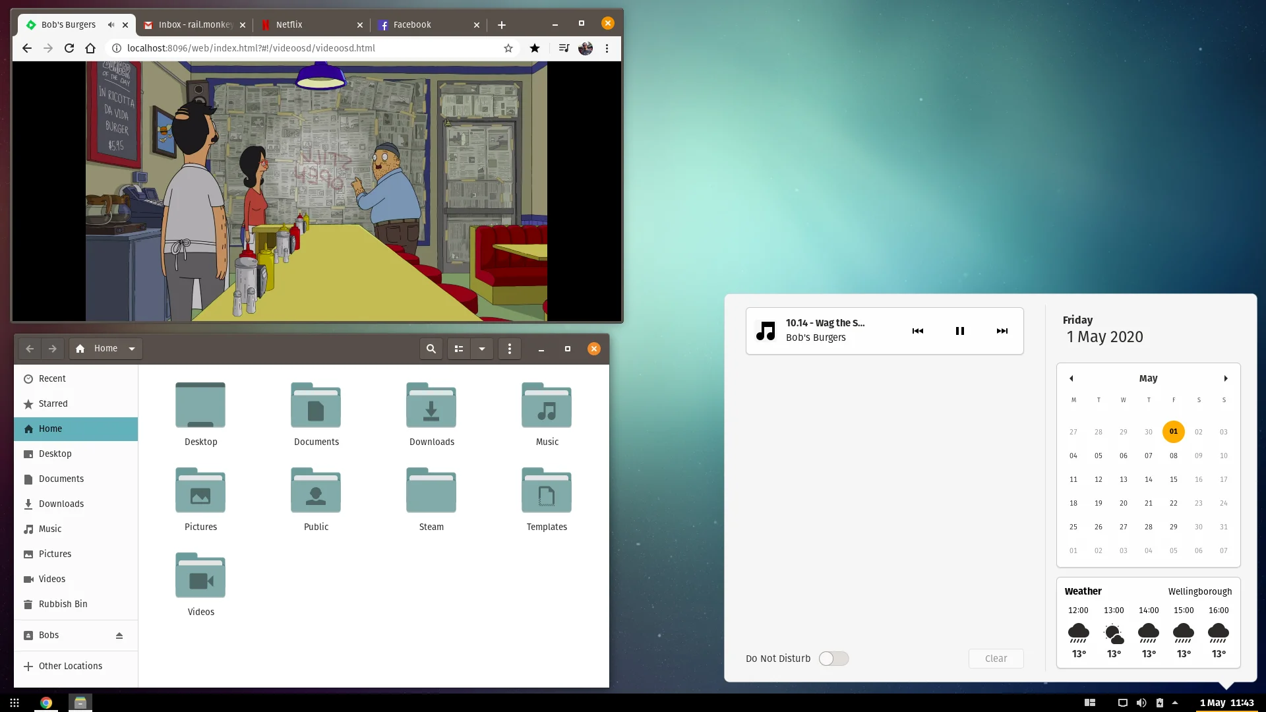Reload the page in Chrome
The height and width of the screenshot is (712, 1266).
point(69,48)
